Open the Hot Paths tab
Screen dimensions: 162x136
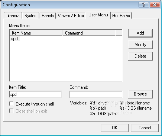(121, 16)
